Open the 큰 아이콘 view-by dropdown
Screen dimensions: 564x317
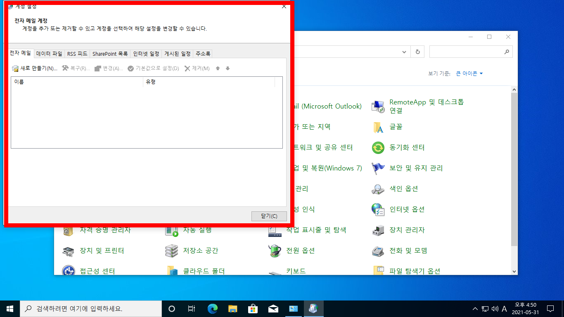[469, 74]
